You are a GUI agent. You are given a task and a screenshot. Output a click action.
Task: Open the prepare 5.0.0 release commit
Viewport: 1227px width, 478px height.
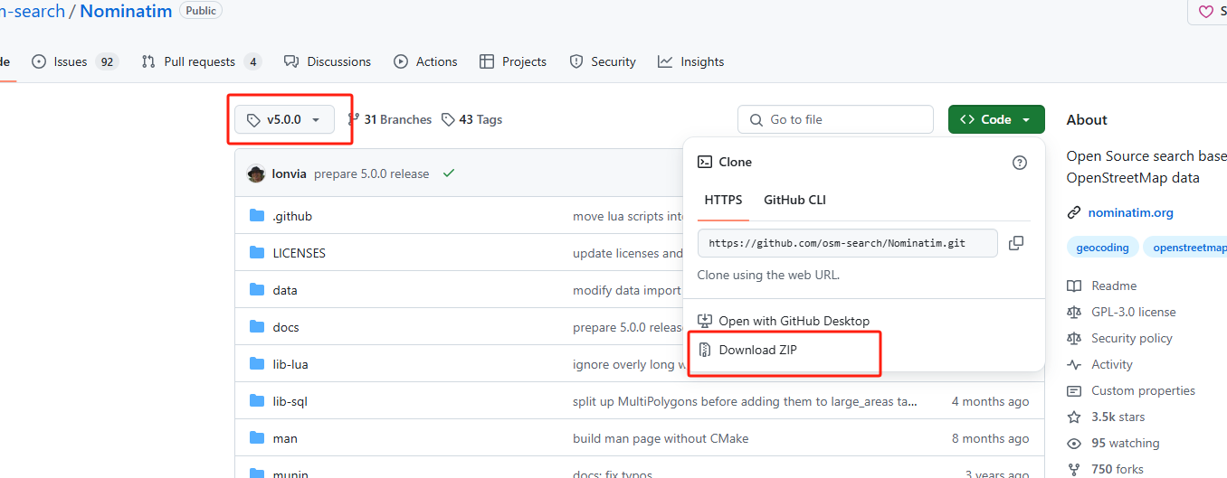(371, 173)
